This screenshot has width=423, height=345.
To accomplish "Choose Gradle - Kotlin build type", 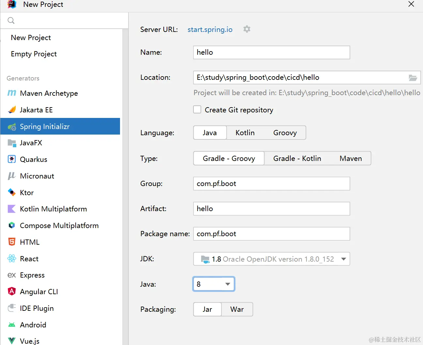I will tap(297, 158).
